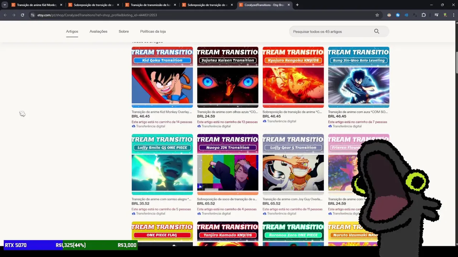This screenshot has height=257, width=458.
Task: Click 'no carrinho de 13 pessoas' notice
Action: point(227,122)
